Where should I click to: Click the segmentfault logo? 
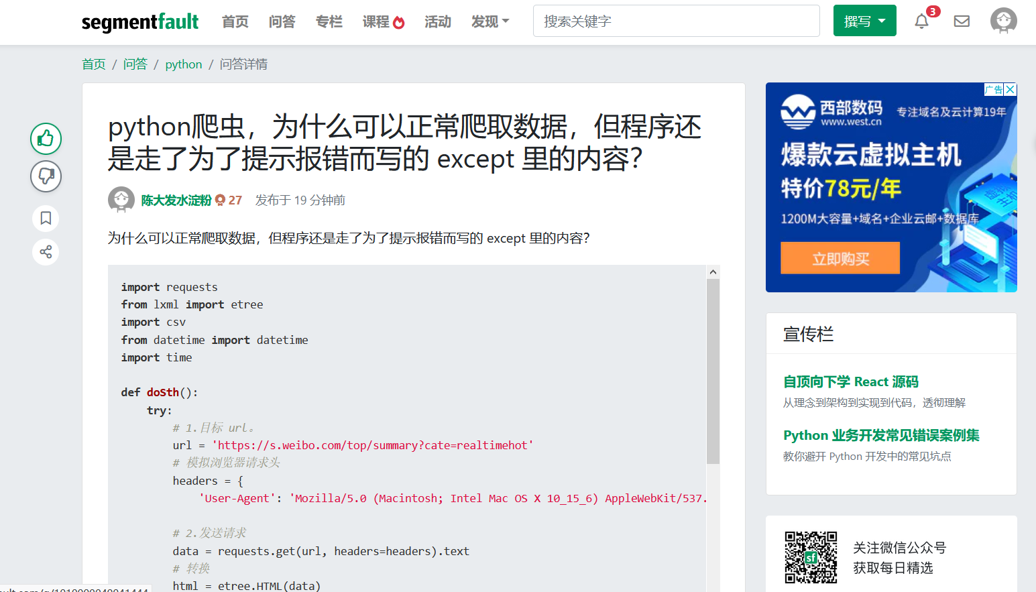140,22
